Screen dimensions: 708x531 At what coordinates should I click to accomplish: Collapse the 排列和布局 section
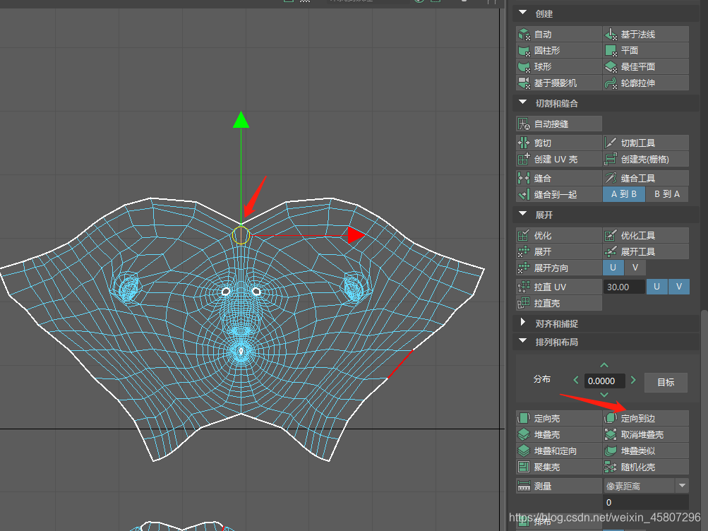click(x=523, y=341)
